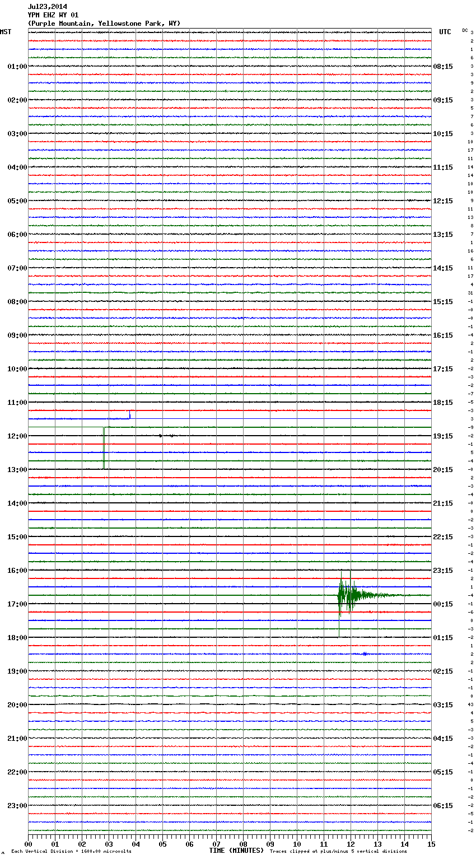Click the blue step spike on 11:30 trace

tap(129, 415)
